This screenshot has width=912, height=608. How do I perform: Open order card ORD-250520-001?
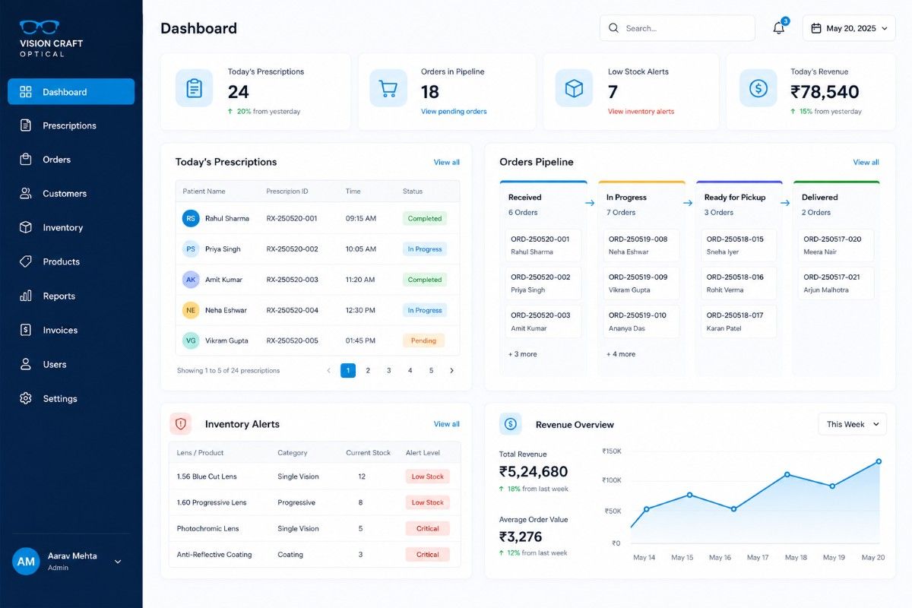click(543, 245)
